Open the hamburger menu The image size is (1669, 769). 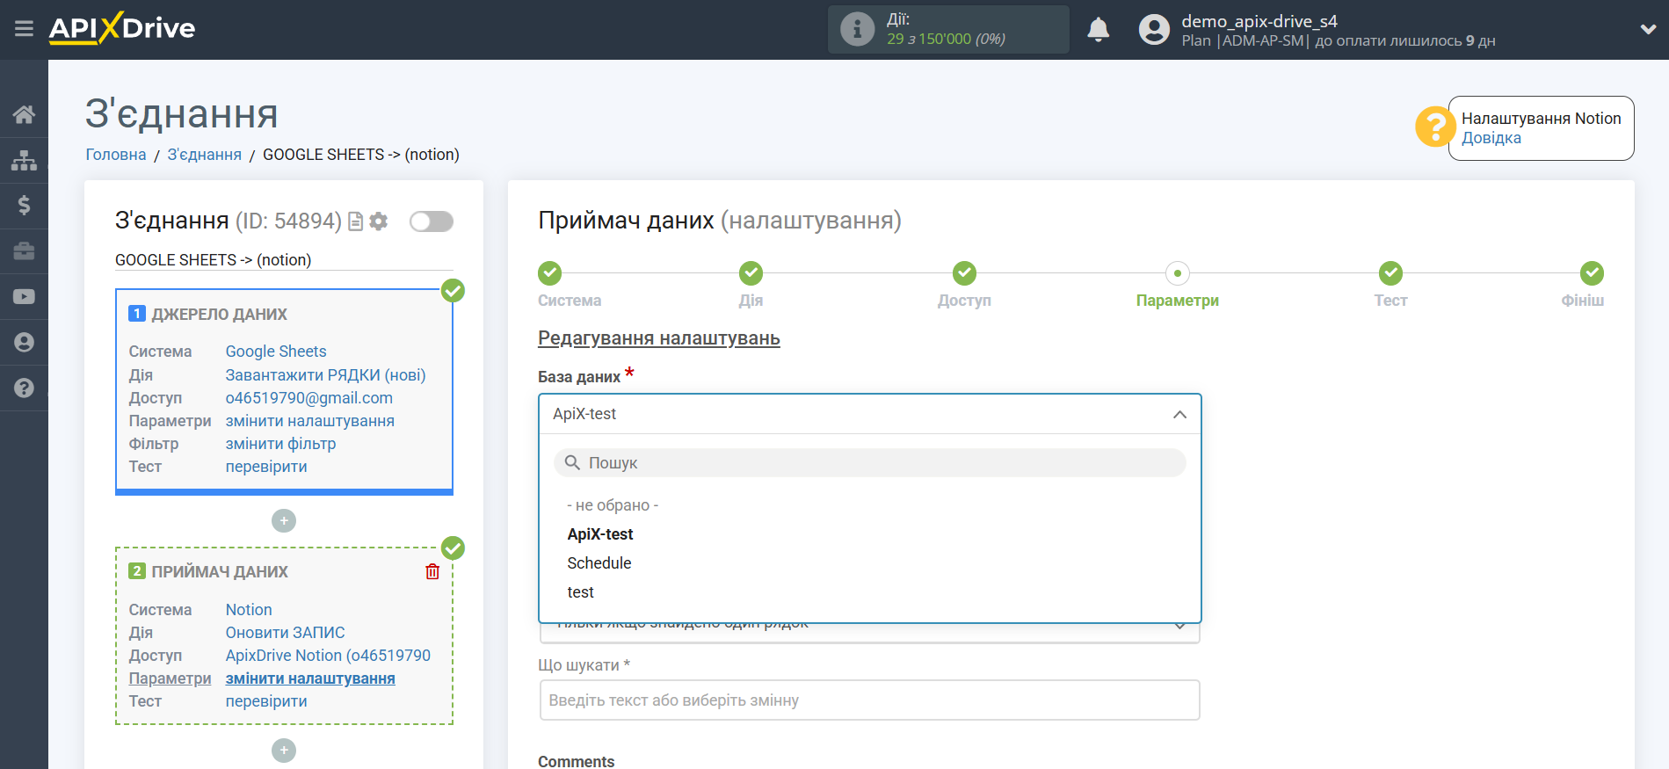click(24, 29)
